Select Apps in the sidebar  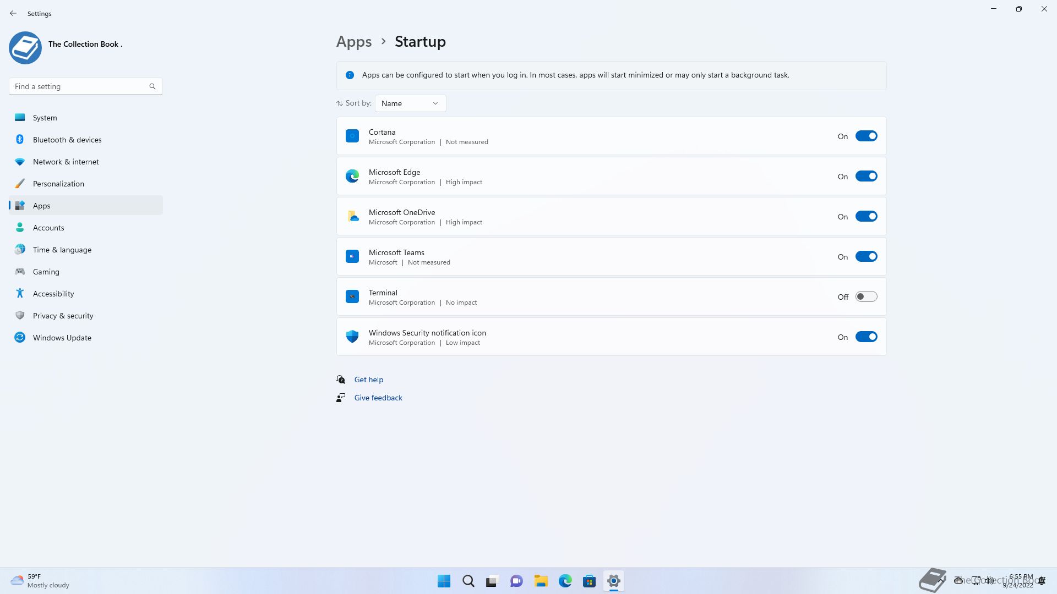tap(86, 206)
